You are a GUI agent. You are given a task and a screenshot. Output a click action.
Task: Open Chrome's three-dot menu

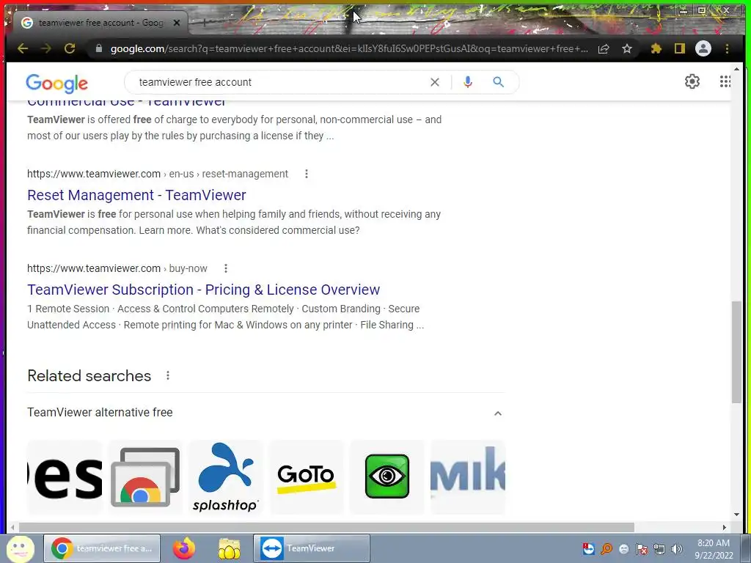[727, 48]
